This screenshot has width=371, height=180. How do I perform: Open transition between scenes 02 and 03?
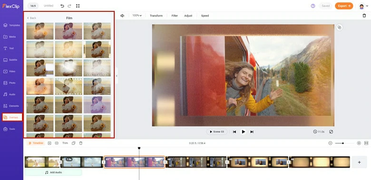coord(103,162)
